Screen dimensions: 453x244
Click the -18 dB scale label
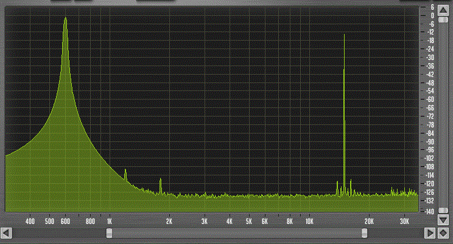(430, 41)
